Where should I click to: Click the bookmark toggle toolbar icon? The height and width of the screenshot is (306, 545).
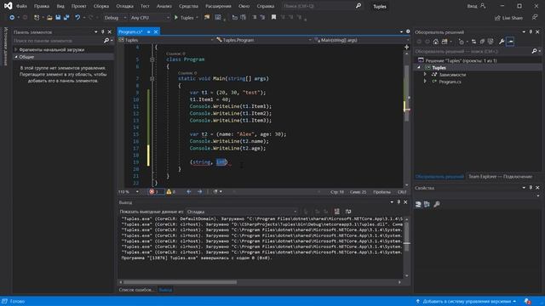click(273, 17)
